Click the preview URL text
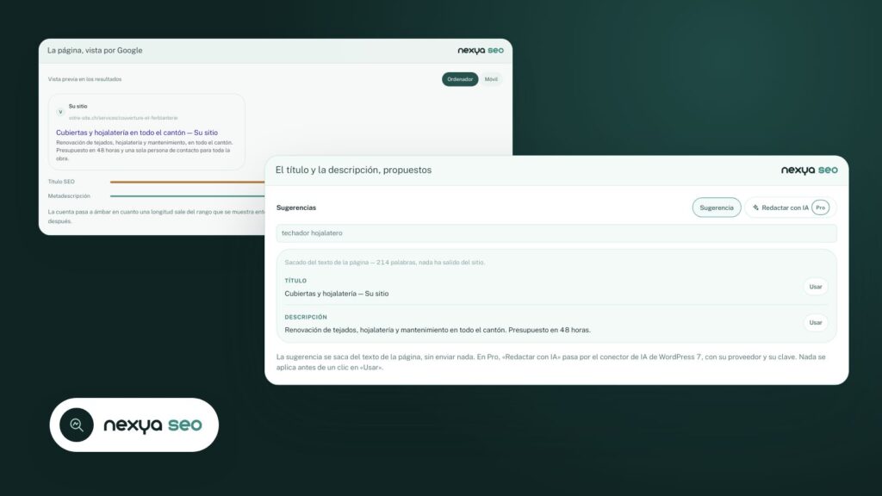The height and width of the screenshot is (496, 882). [x=123, y=118]
